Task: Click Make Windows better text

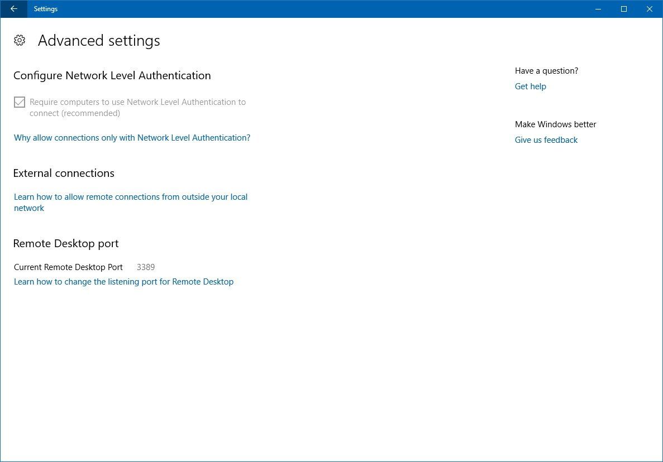Action: pyautogui.click(x=555, y=124)
